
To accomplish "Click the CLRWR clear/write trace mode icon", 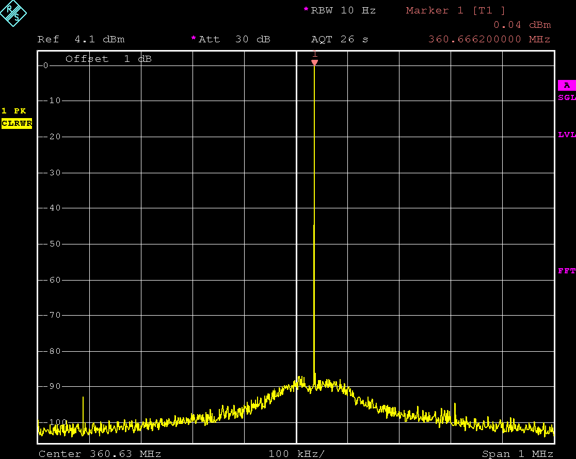I will click(x=17, y=123).
